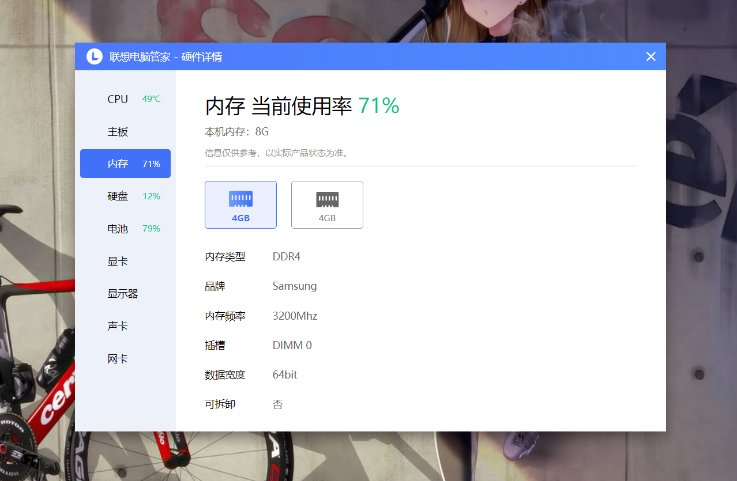
Task: Click the 本机内存：8G text
Action: coord(237,132)
